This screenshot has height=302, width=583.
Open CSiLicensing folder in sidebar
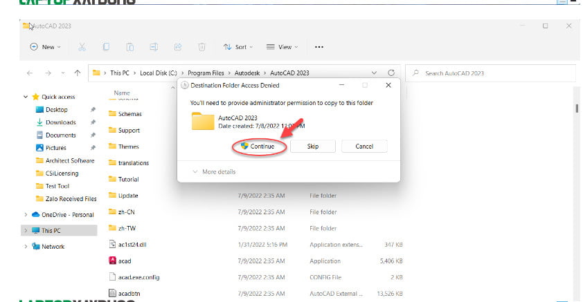(x=62, y=173)
